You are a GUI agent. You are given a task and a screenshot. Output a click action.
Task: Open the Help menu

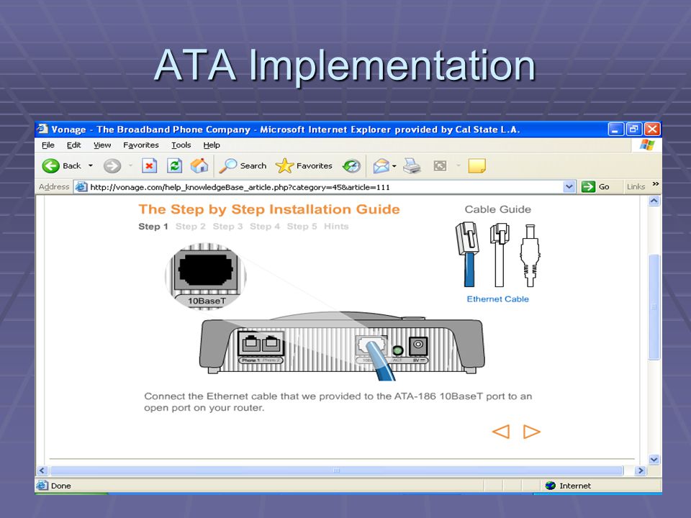pyautogui.click(x=212, y=145)
